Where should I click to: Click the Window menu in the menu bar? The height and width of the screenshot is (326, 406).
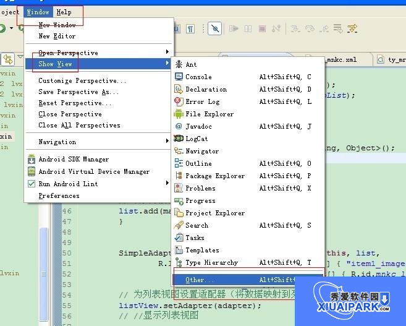pyautogui.click(x=38, y=12)
